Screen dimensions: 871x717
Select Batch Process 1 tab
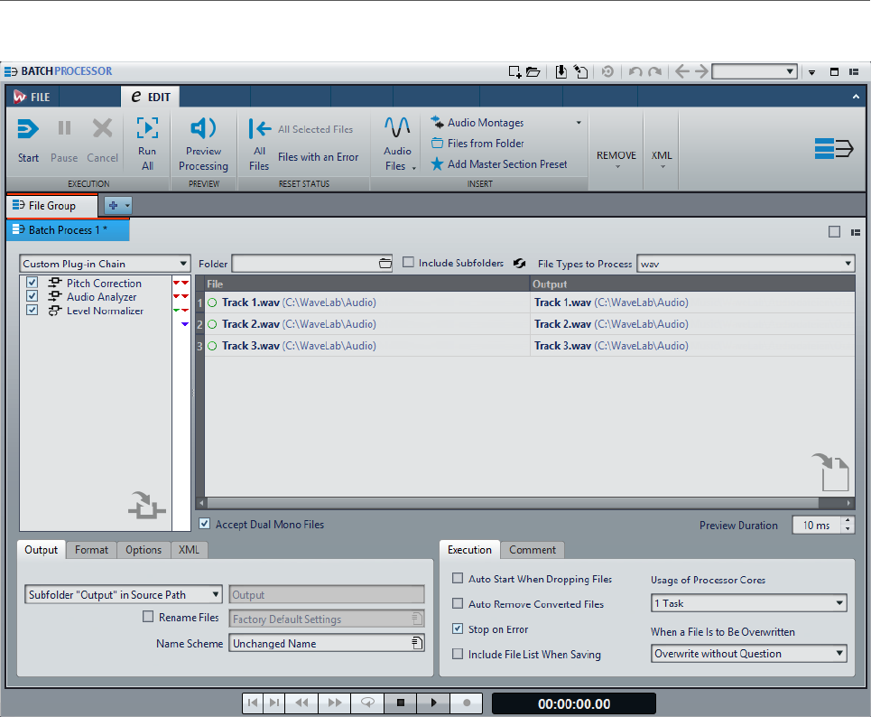tap(68, 230)
